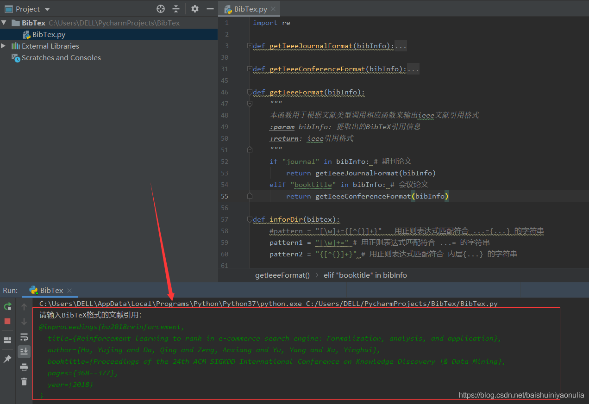Screen dimensions: 589x404
Task: Open the Project view dropdown
Action: click(47, 9)
